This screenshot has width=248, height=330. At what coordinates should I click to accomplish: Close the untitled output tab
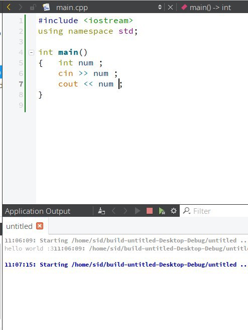tap(40, 226)
